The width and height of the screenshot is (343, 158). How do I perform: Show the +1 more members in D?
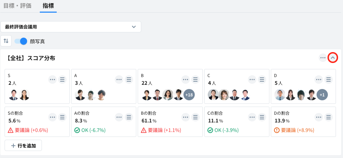point(322,95)
